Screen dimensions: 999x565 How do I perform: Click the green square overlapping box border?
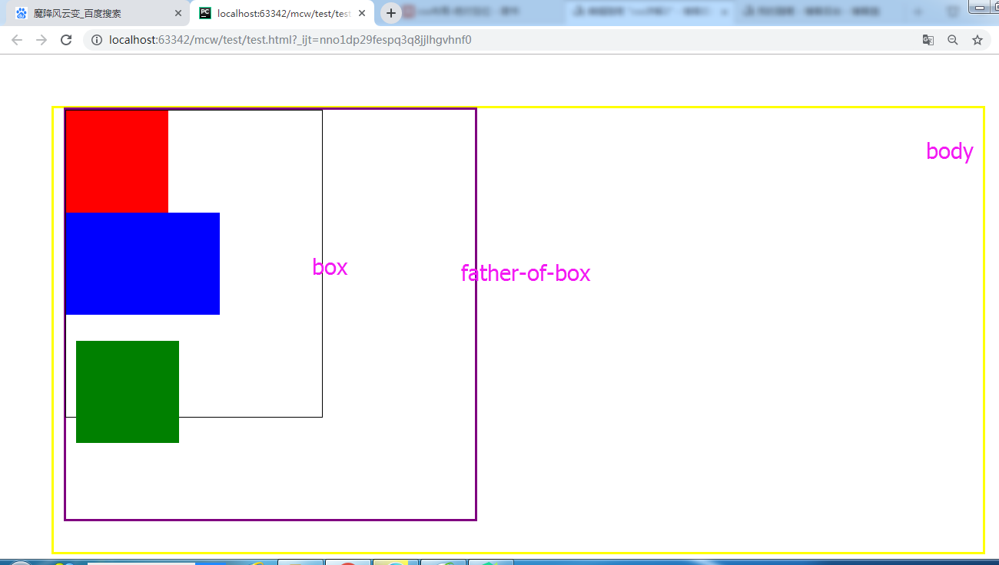click(x=128, y=392)
